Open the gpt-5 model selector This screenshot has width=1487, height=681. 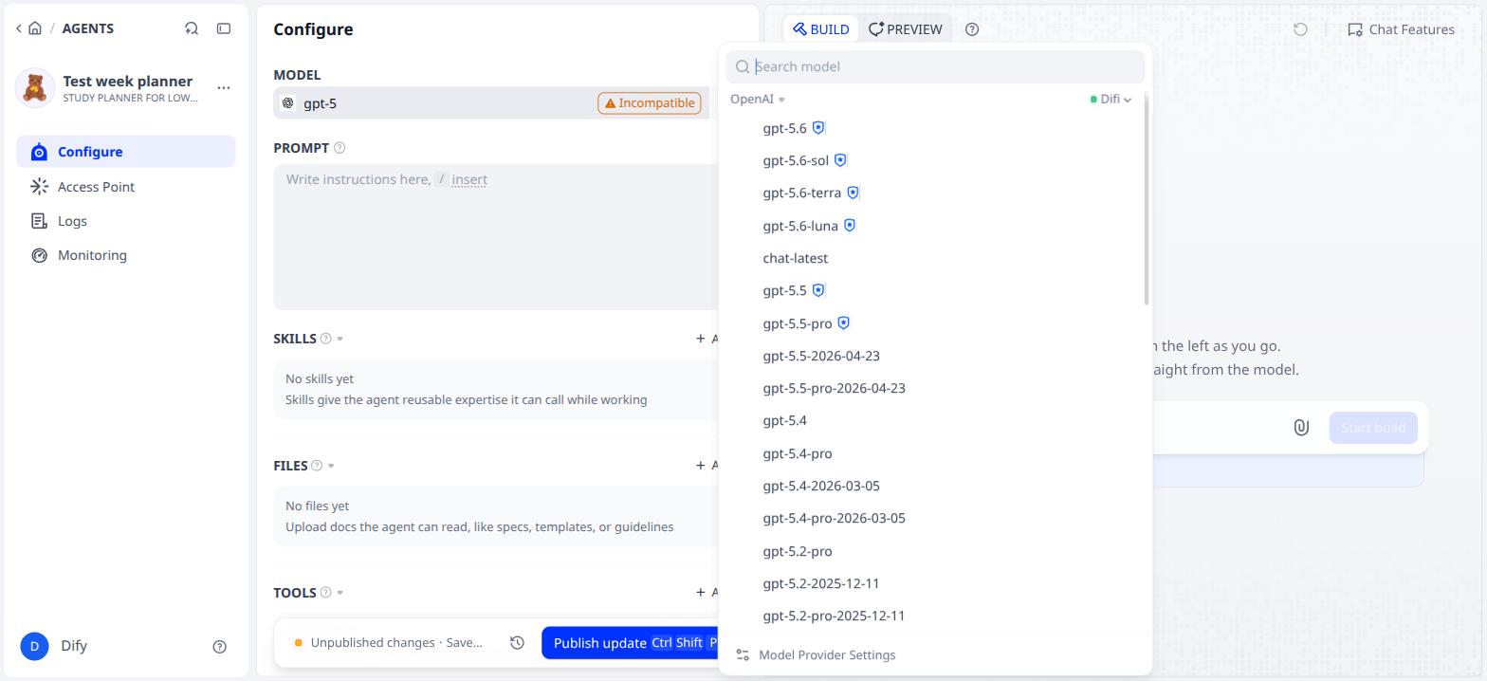[490, 103]
